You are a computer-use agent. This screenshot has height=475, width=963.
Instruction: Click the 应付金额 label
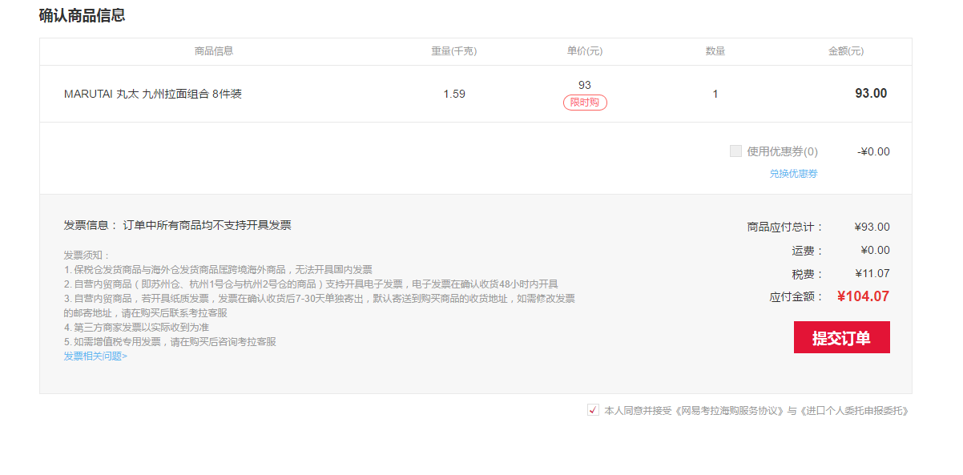click(x=796, y=296)
